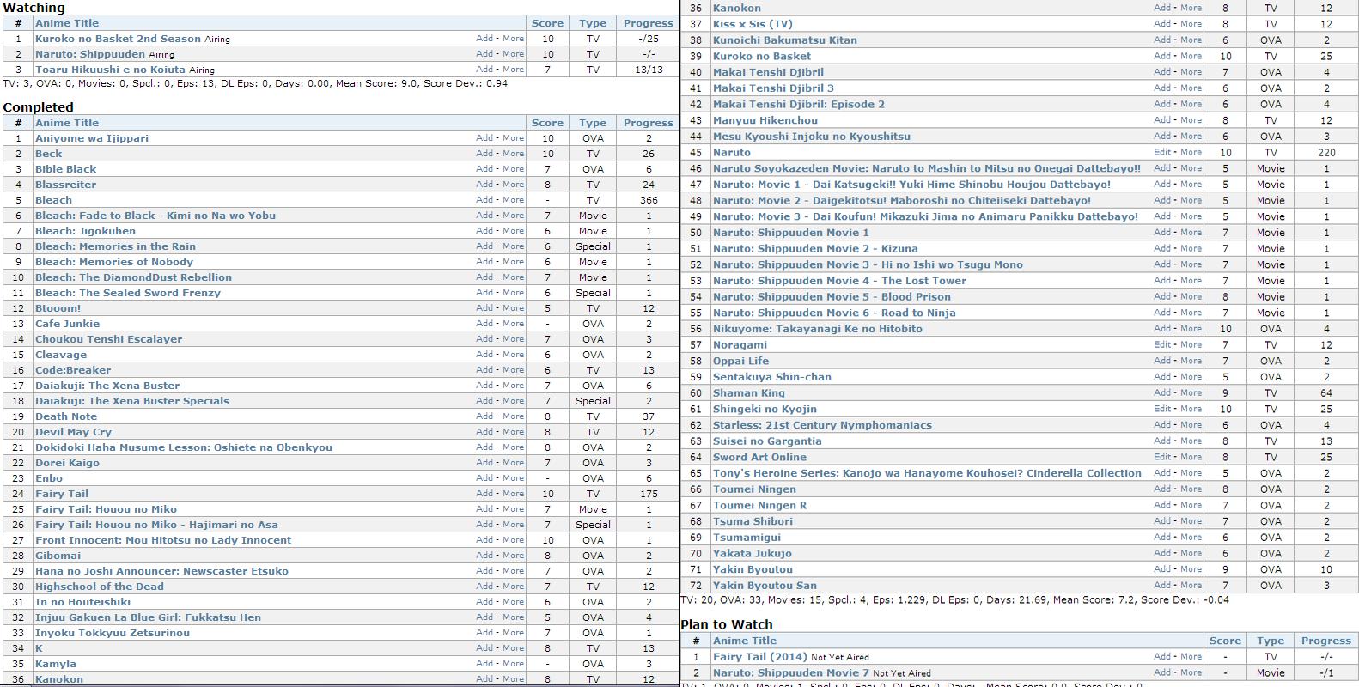Click Anime Title header in Completed header row
The height and width of the screenshot is (687, 1359).
pyautogui.click(x=67, y=123)
